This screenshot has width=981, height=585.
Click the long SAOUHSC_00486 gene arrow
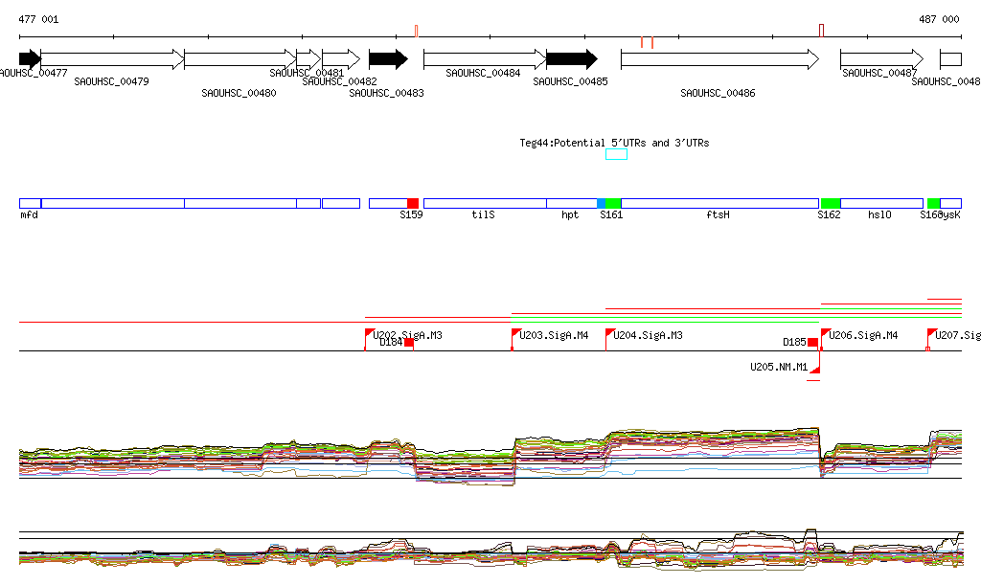[x=719, y=59]
